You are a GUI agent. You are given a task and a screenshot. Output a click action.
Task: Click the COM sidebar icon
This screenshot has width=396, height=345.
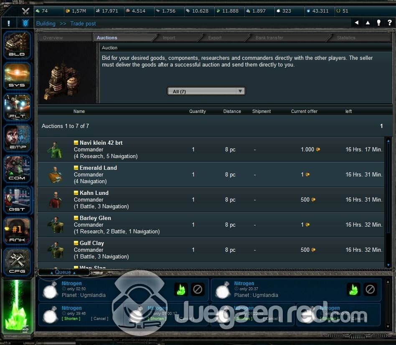pos(17,169)
